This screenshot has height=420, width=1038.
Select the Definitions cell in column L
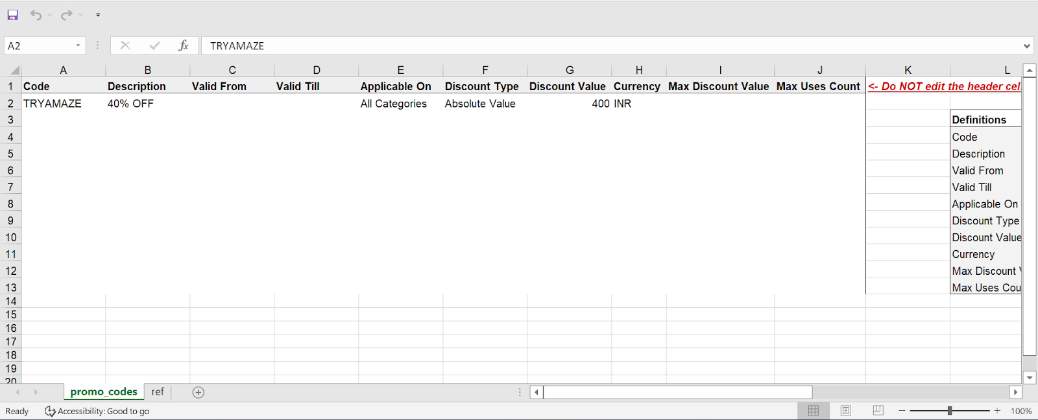[x=985, y=120]
